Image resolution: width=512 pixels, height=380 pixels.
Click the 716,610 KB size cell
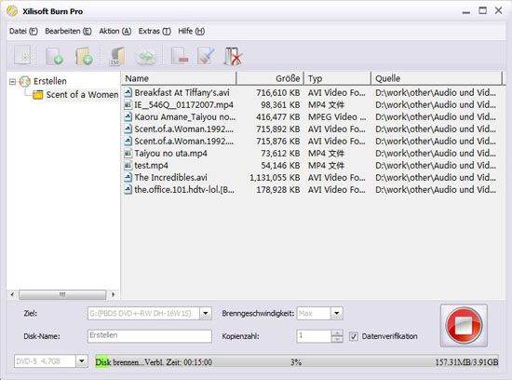pyautogui.click(x=278, y=93)
